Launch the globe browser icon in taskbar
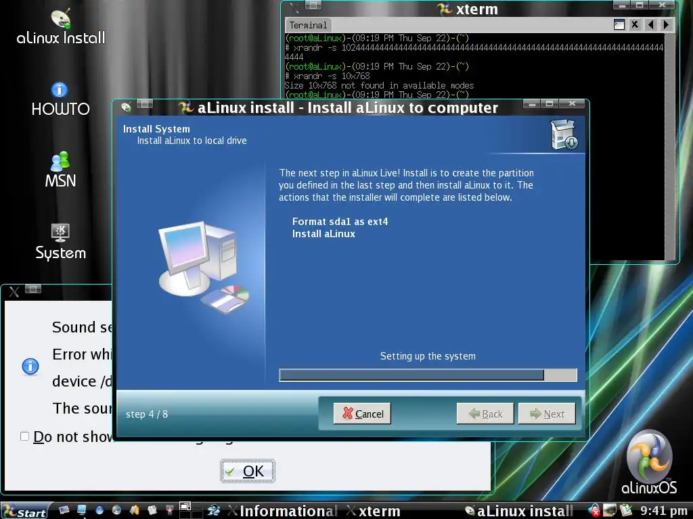The height and width of the screenshot is (519, 693). 116,510
